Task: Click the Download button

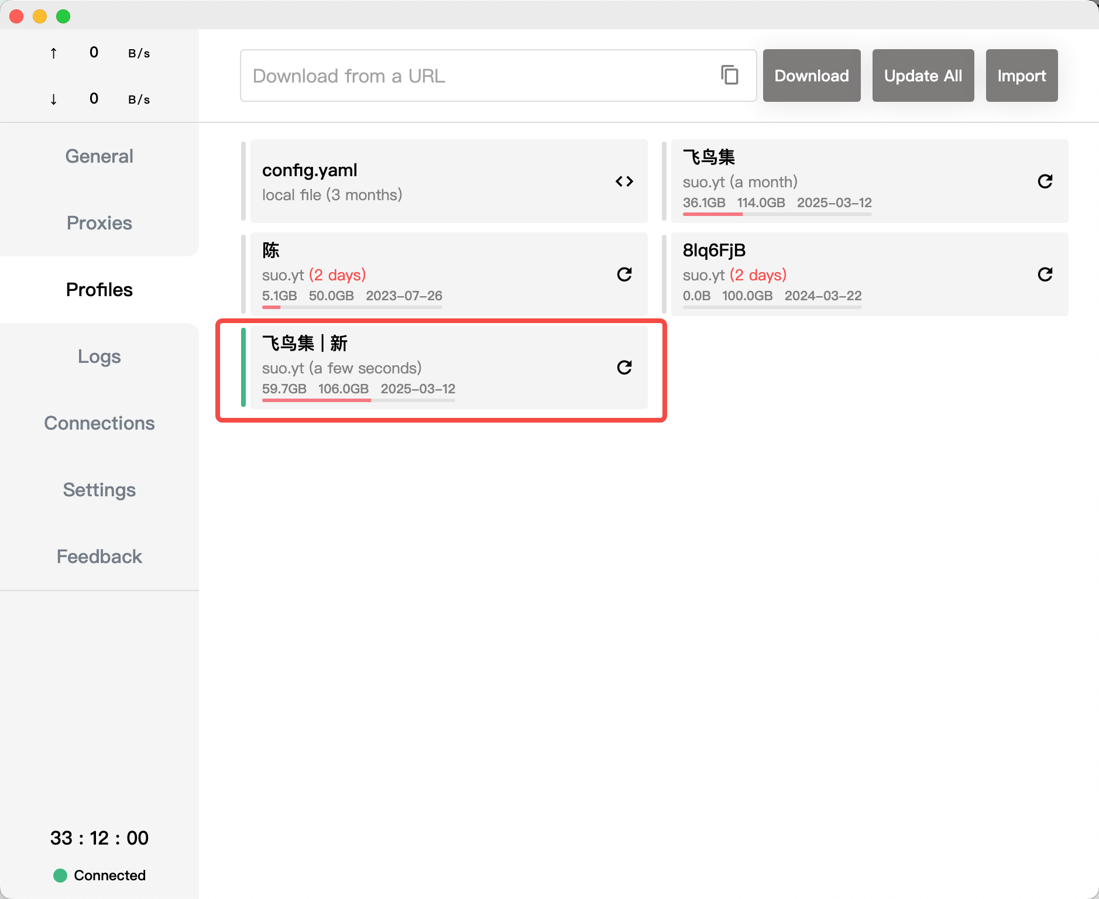Action: (x=812, y=76)
